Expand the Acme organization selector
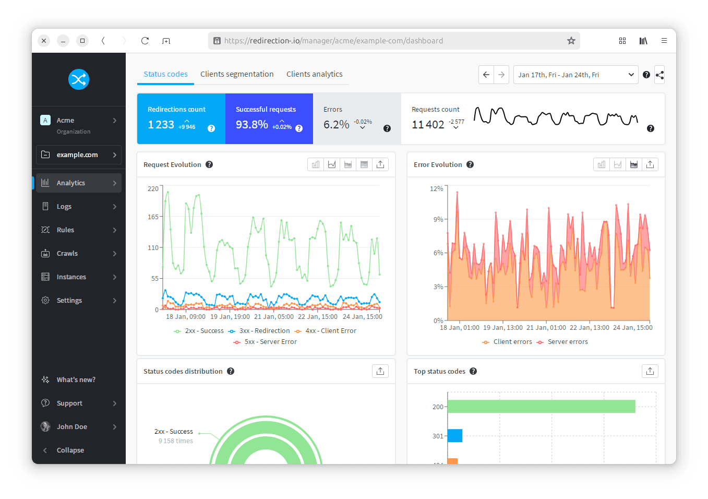708x499 pixels. pos(79,125)
